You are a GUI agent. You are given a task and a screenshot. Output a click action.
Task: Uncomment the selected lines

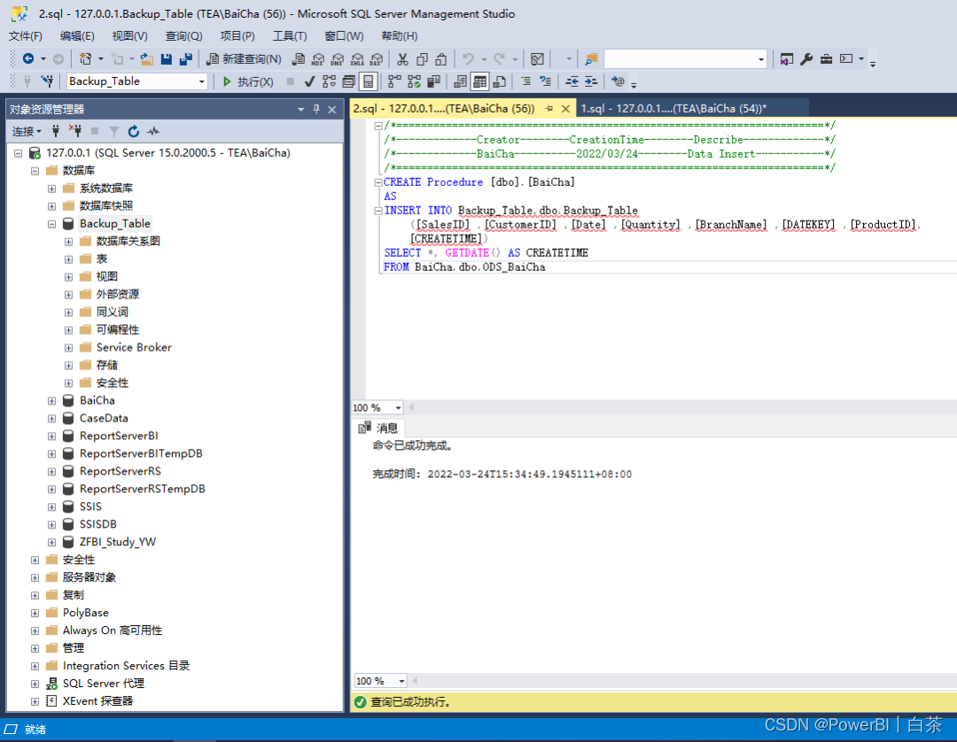[545, 81]
